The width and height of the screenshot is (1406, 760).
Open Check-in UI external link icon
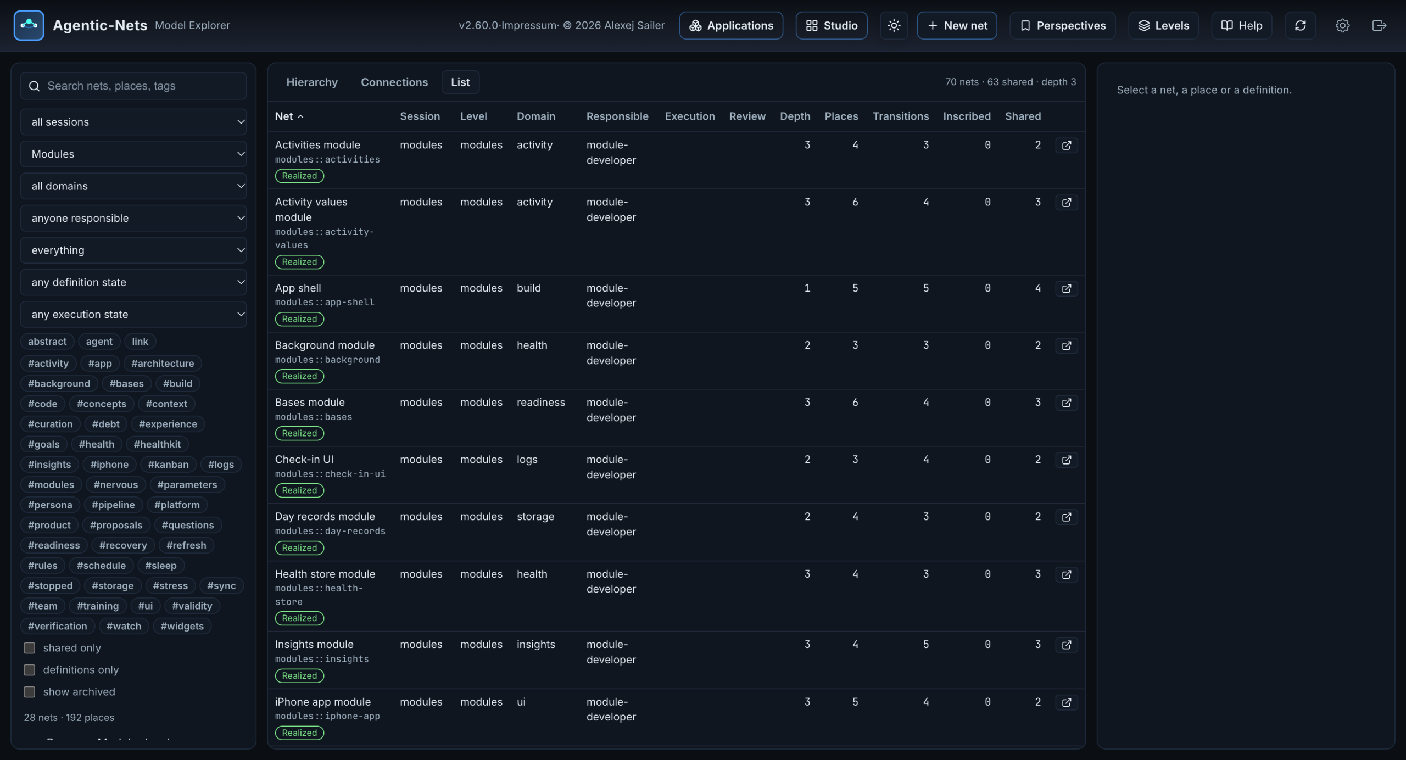1066,460
